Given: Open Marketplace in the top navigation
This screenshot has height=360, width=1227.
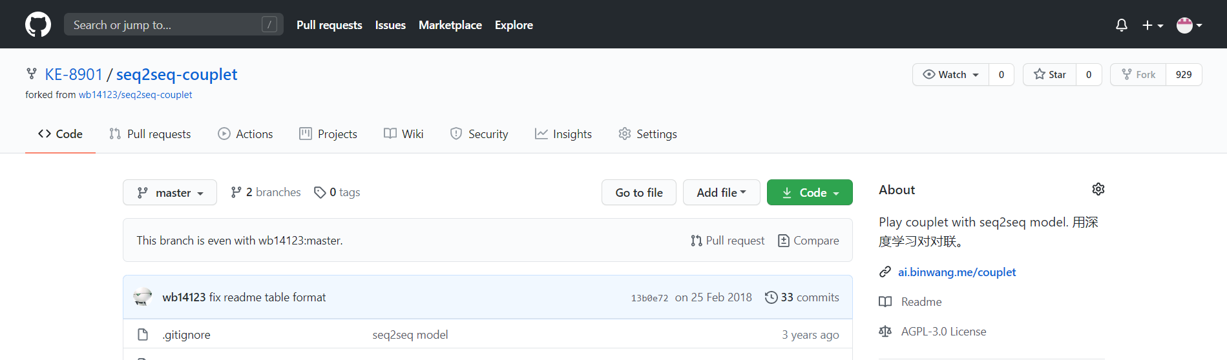Looking at the screenshot, I should 450,25.
